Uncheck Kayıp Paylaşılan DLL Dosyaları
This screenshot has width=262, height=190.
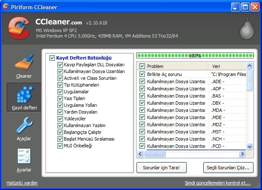tap(60, 65)
